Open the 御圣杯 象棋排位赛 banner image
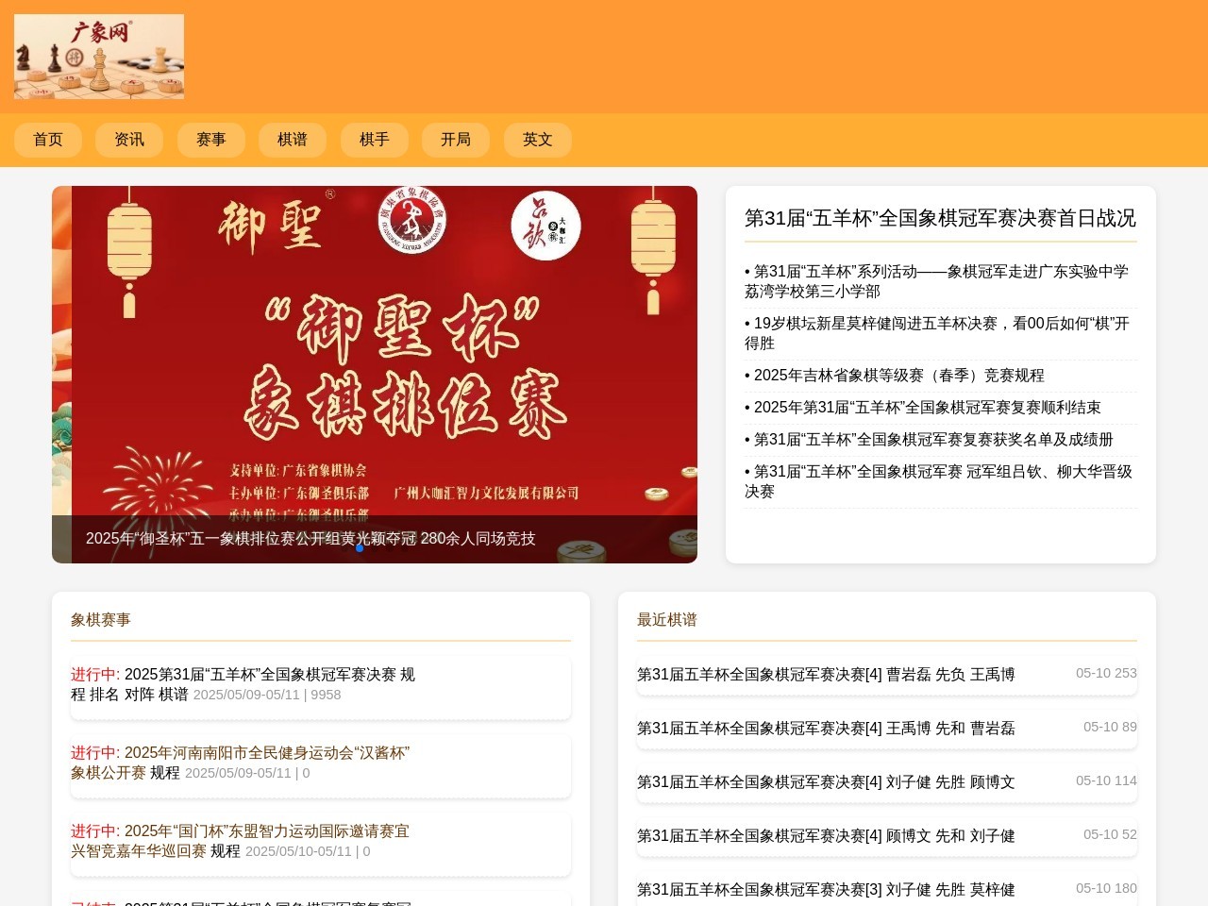Screen dimensions: 1208x906 375,375
